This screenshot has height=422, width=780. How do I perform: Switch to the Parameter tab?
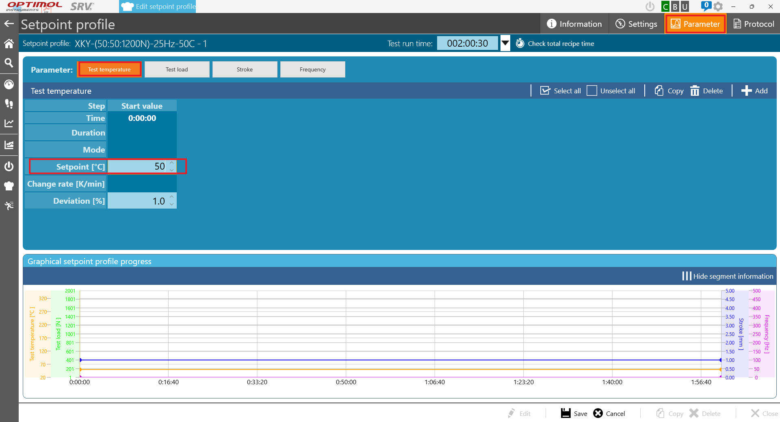click(x=695, y=24)
